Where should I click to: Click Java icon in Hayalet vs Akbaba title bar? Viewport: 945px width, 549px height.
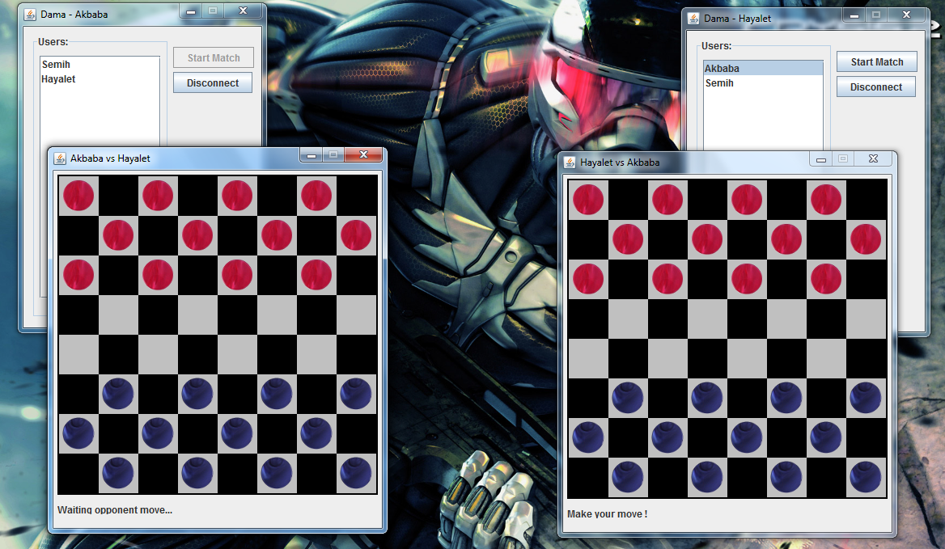click(570, 162)
